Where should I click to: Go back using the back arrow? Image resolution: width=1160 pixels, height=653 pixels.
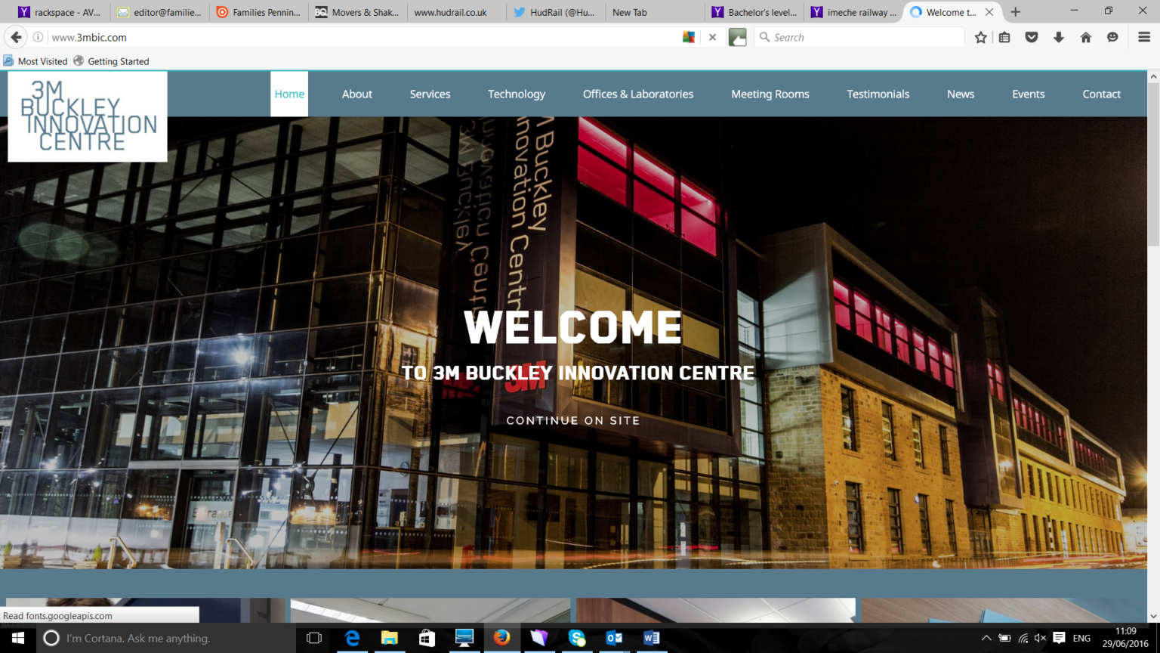coord(16,36)
